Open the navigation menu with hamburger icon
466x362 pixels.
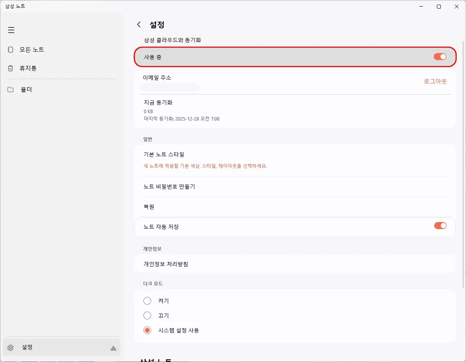(11, 30)
